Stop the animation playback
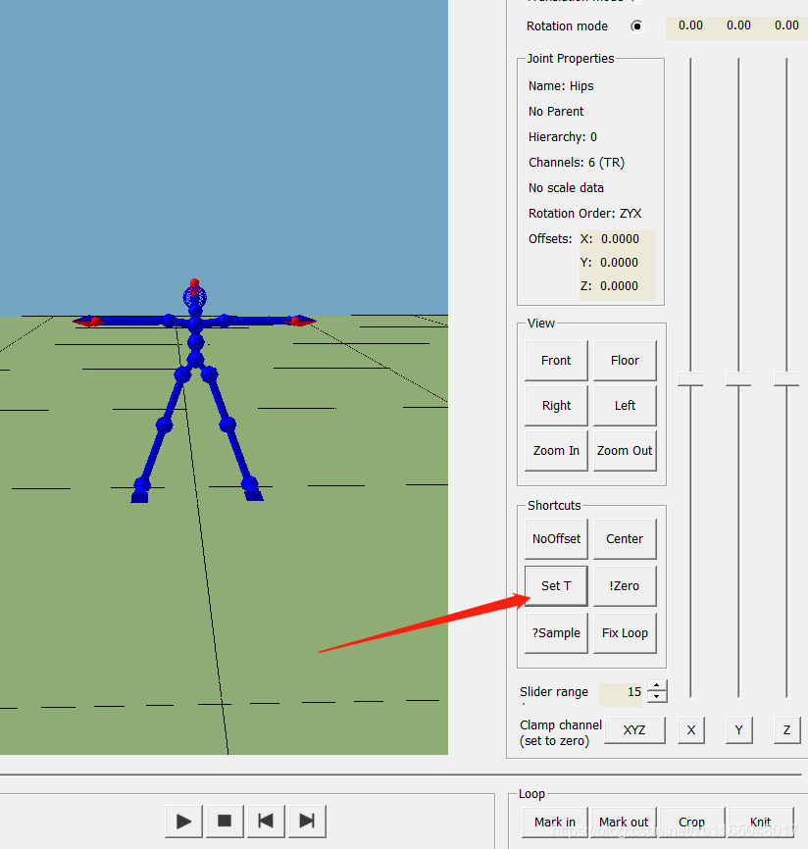Viewport: 808px width, 849px height. pos(225,821)
